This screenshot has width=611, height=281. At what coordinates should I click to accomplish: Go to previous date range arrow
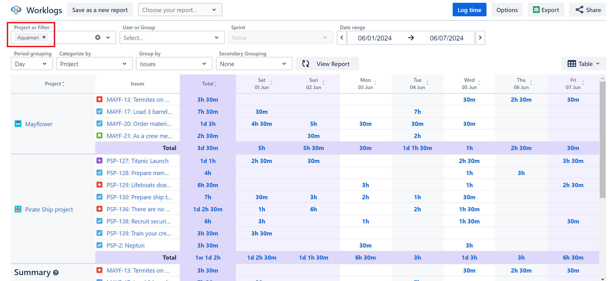342,38
